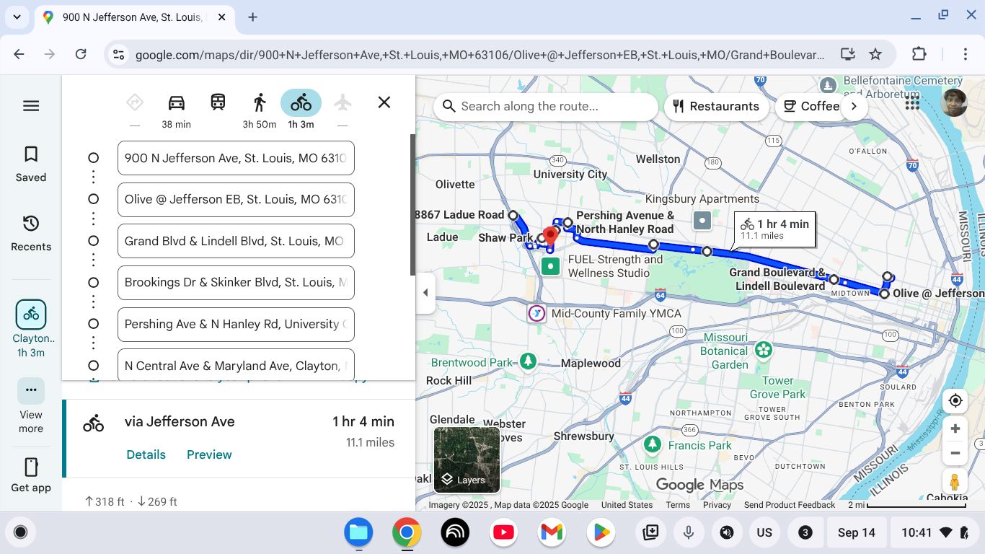Center map on your location
985x554 pixels.
[x=955, y=401]
